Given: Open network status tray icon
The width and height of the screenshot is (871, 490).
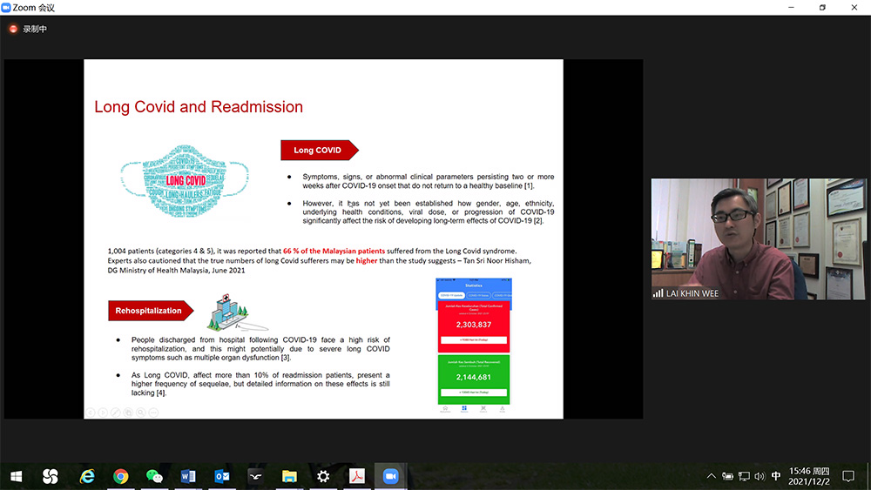Looking at the screenshot, I should click(x=745, y=476).
